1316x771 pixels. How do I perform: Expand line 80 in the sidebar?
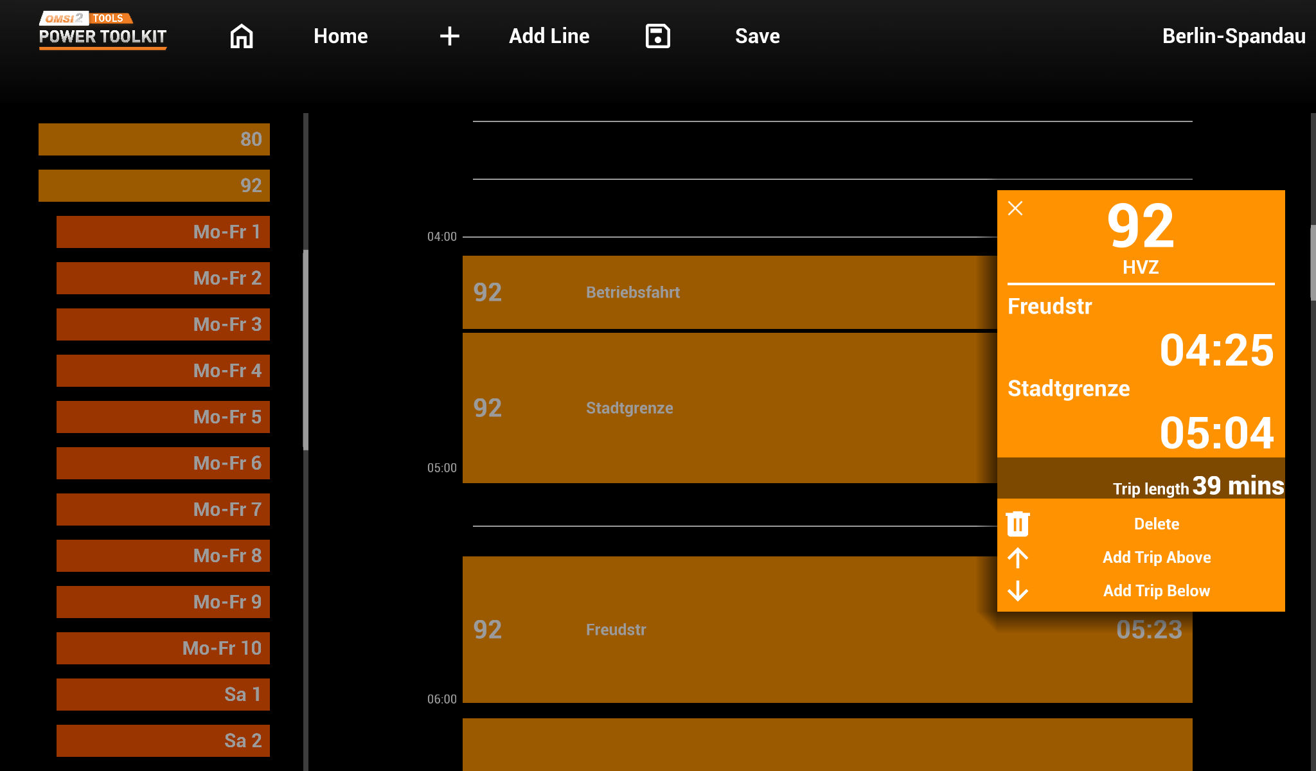(154, 139)
